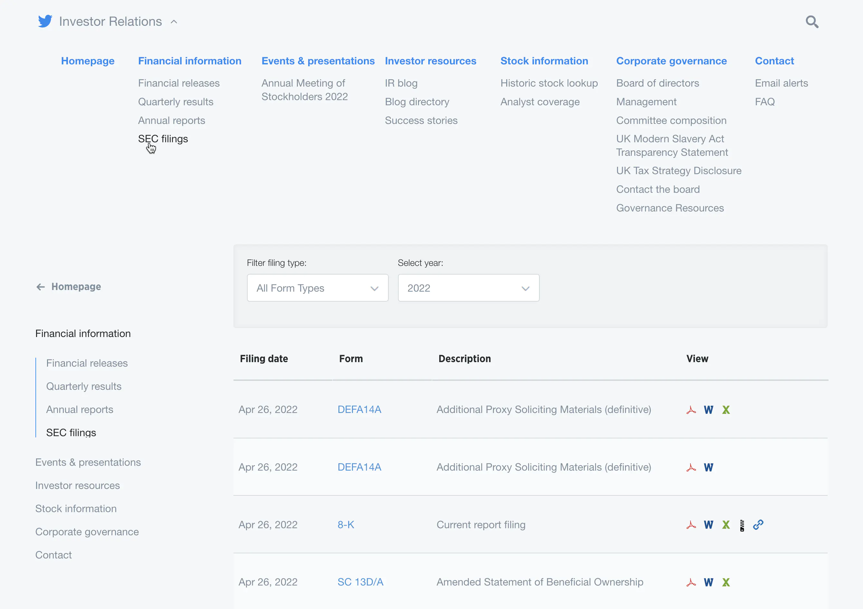Open Quarterly results in left sidebar
Screen dimensions: 863x609
[83, 386]
